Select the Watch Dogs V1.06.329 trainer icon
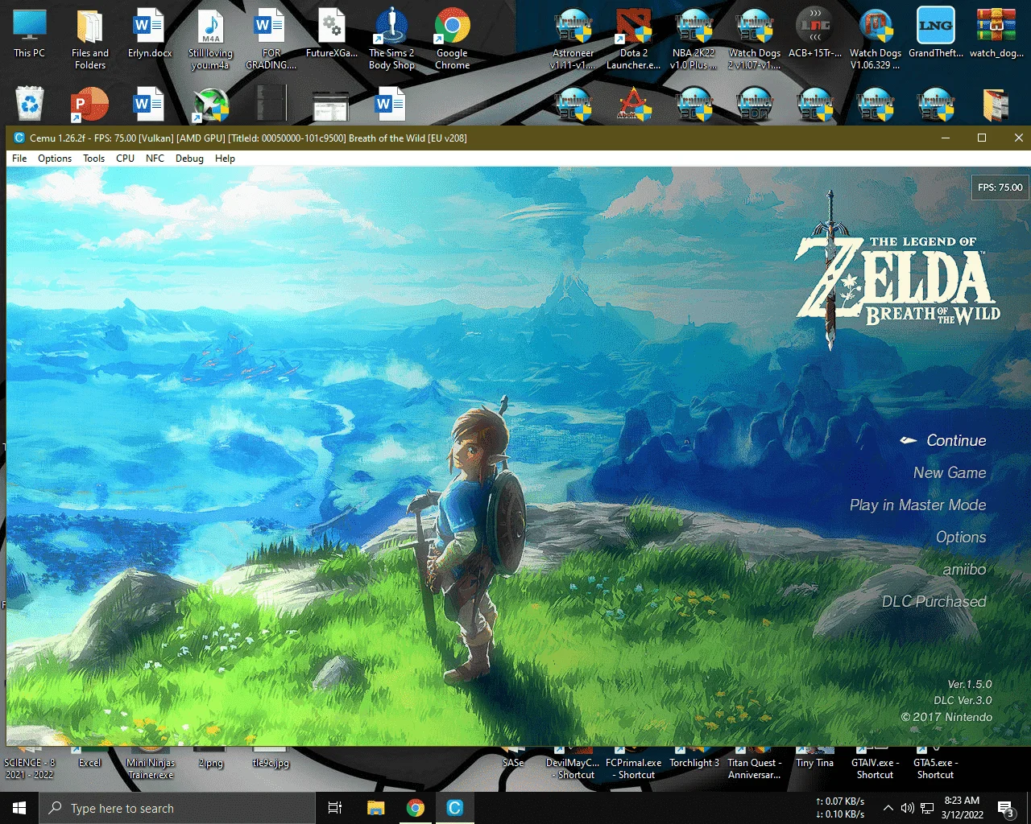 click(876, 39)
